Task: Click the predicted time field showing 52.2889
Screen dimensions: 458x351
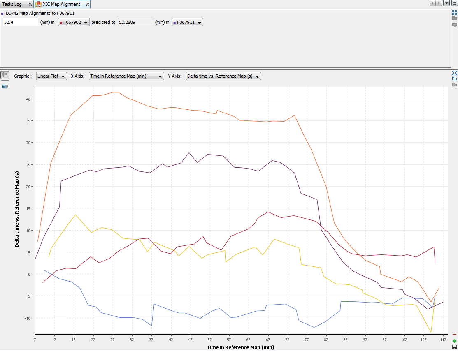Action: point(135,22)
